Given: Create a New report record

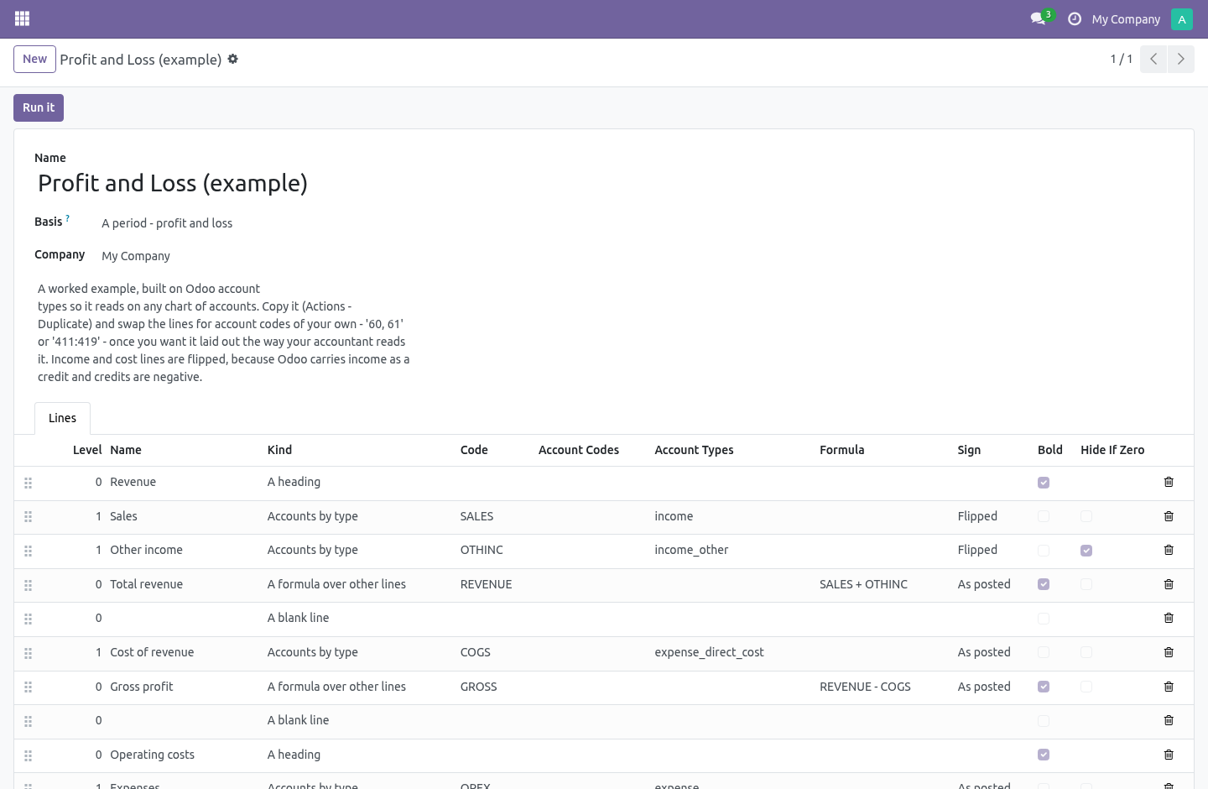Looking at the screenshot, I should (34, 59).
